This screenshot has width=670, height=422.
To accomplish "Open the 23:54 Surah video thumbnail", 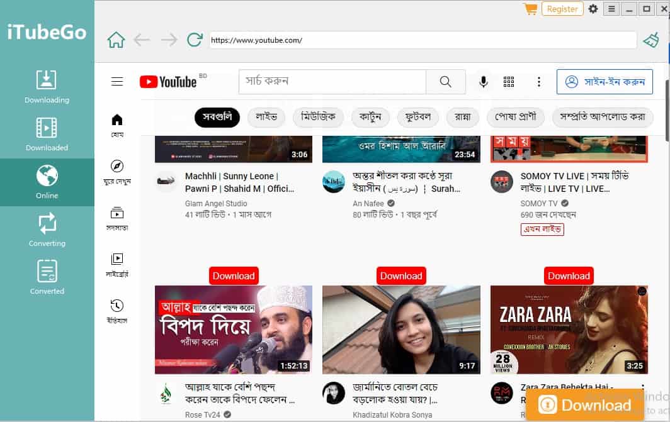I will (x=401, y=149).
